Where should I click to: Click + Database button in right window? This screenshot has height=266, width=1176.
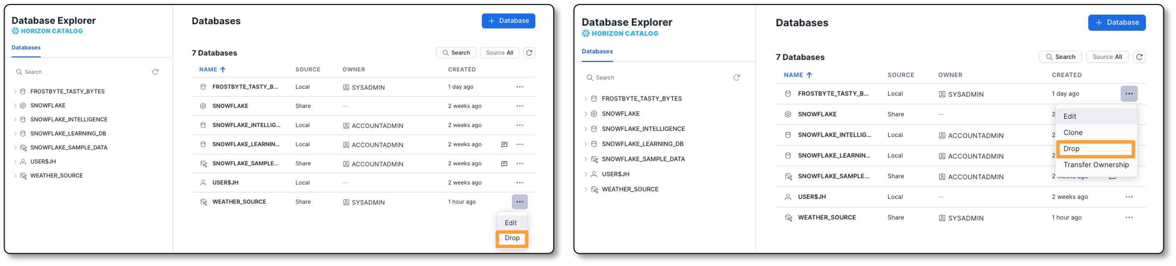pyautogui.click(x=1117, y=23)
